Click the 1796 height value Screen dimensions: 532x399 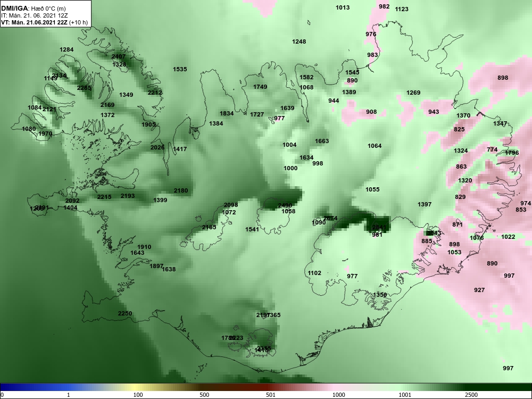tap(512, 153)
